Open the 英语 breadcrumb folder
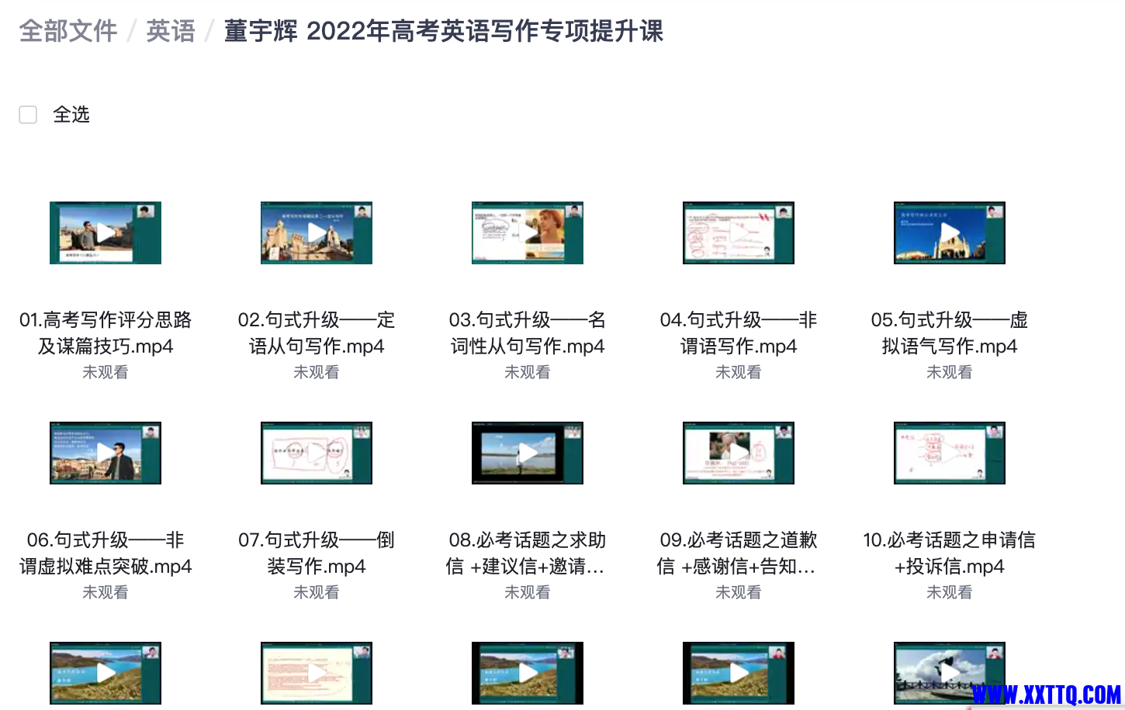This screenshot has height=710, width=1125. [x=171, y=31]
